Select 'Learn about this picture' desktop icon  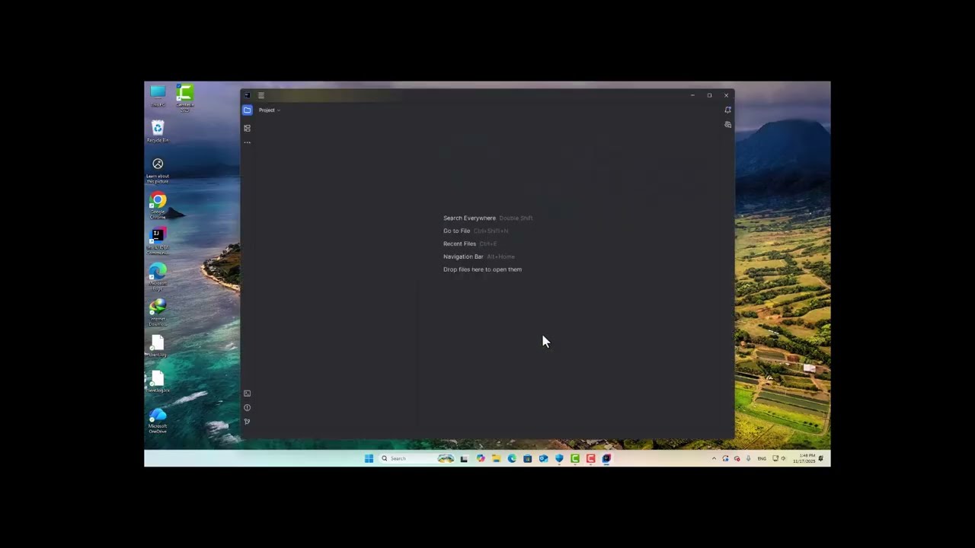(x=158, y=170)
